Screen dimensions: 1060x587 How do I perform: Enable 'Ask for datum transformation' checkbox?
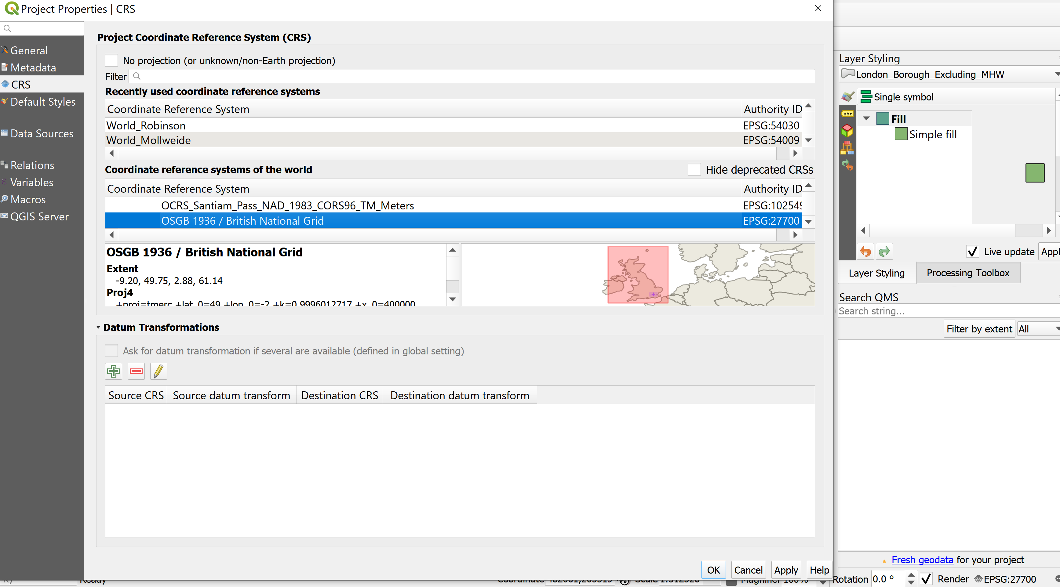tap(112, 351)
